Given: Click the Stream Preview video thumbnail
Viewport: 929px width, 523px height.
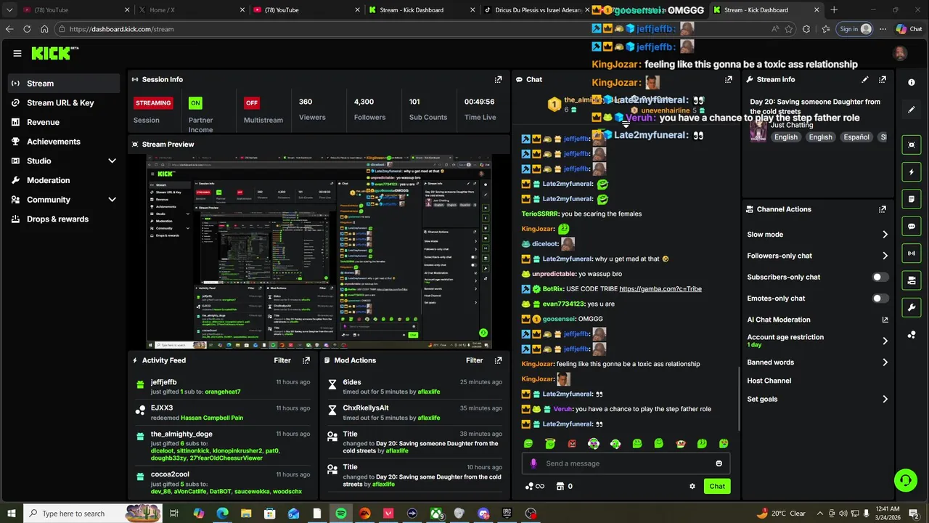Looking at the screenshot, I should click(319, 251).
